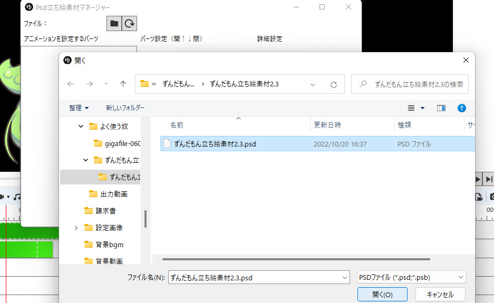Screen dimensions: 494x303
Task: Toggle the preview pane icon
Action: tap(441, 108)
